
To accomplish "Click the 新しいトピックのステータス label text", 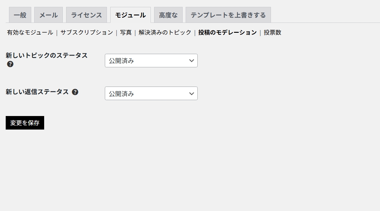I will [x=47, y=55].
